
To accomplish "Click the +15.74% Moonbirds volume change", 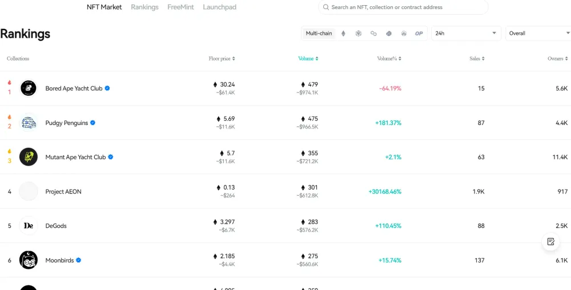I will pyautogui.click(x=390, y=260).
